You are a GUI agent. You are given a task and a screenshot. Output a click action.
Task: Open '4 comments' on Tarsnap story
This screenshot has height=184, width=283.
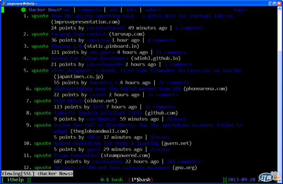coord(161,40)
